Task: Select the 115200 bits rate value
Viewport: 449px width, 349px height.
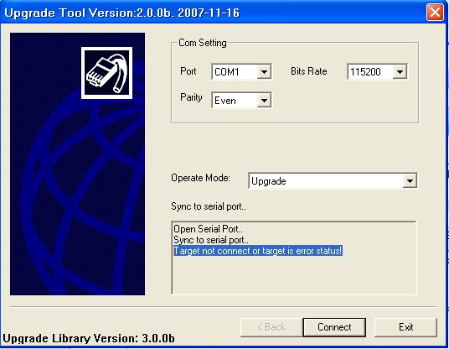Action: [370, 71]
